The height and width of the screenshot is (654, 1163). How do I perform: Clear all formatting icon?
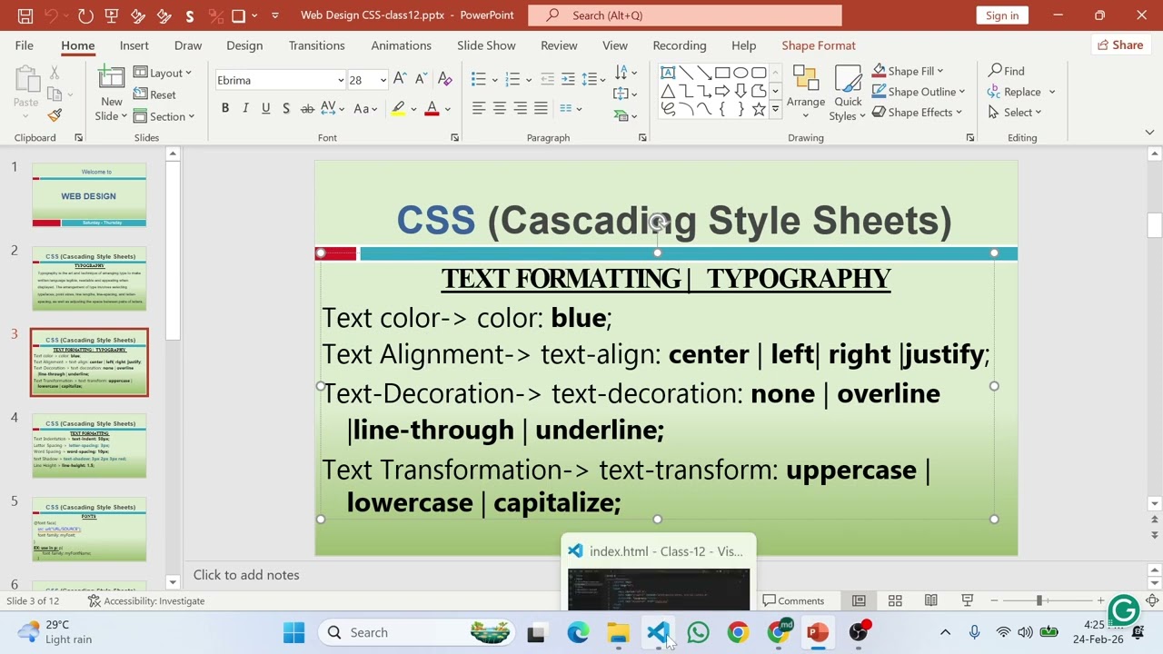click(444, 80)
